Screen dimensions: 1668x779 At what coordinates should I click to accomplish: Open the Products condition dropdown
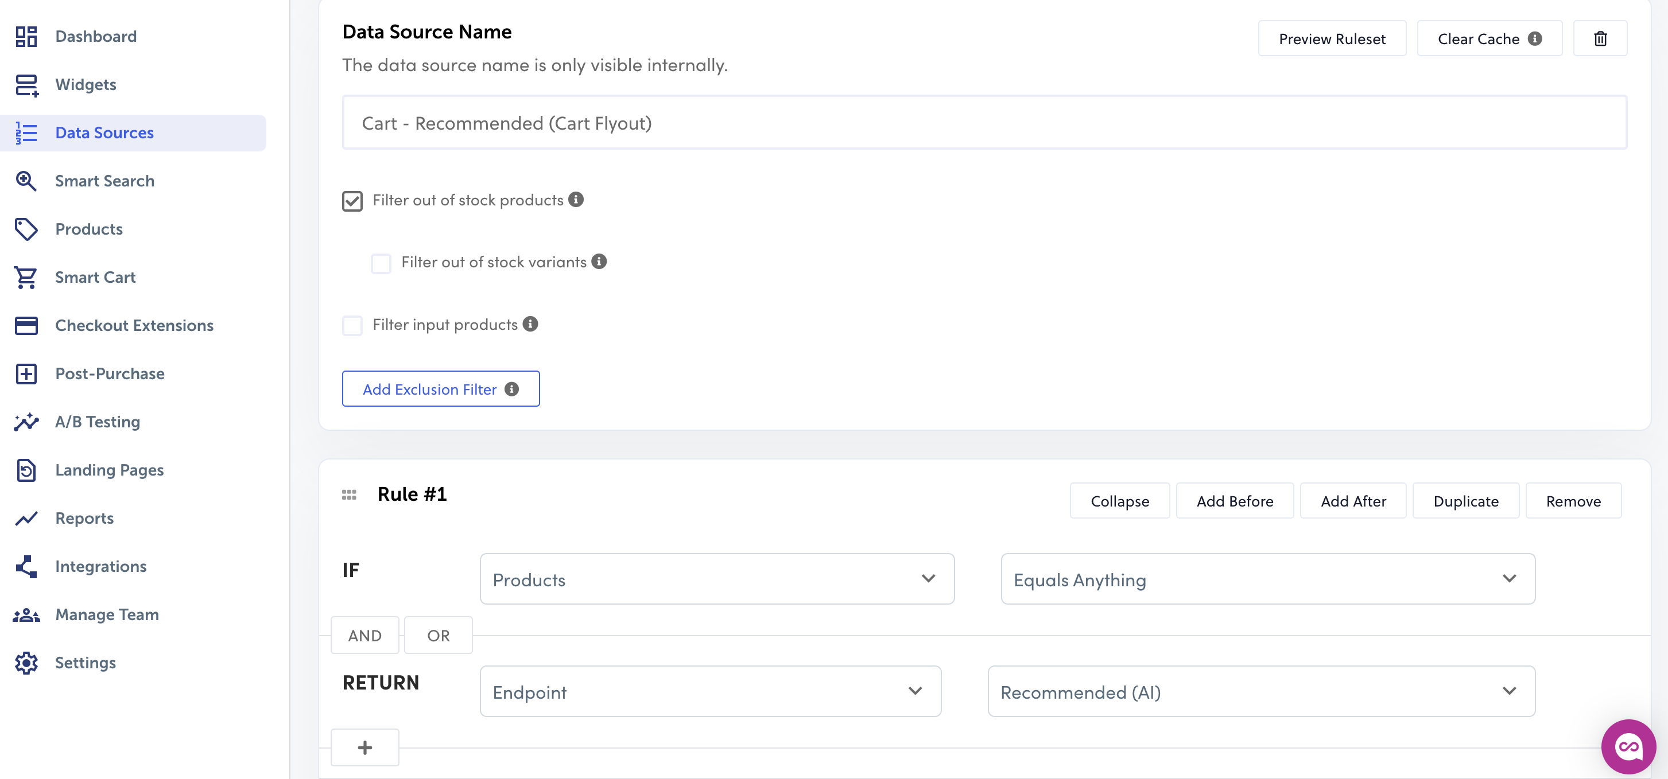[716, 579]
